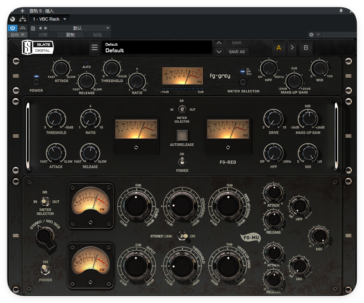Click the FG-MU left drag handle
The height and width of the screenshot is (303, 364).
16,236
